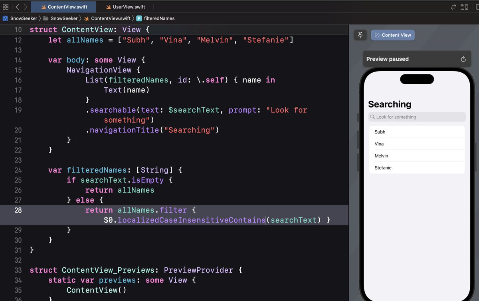The image size is (479, 301).
Task: Select Stefanie row in the preview list
Action: pos(417,168)
